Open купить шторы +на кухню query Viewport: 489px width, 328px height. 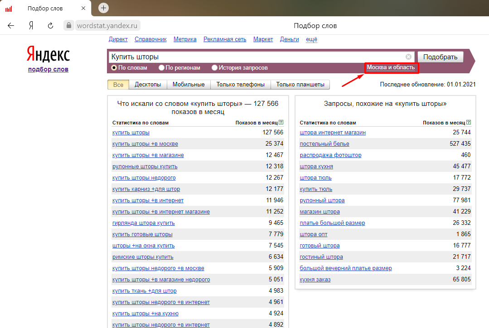(x=145, y=314)
